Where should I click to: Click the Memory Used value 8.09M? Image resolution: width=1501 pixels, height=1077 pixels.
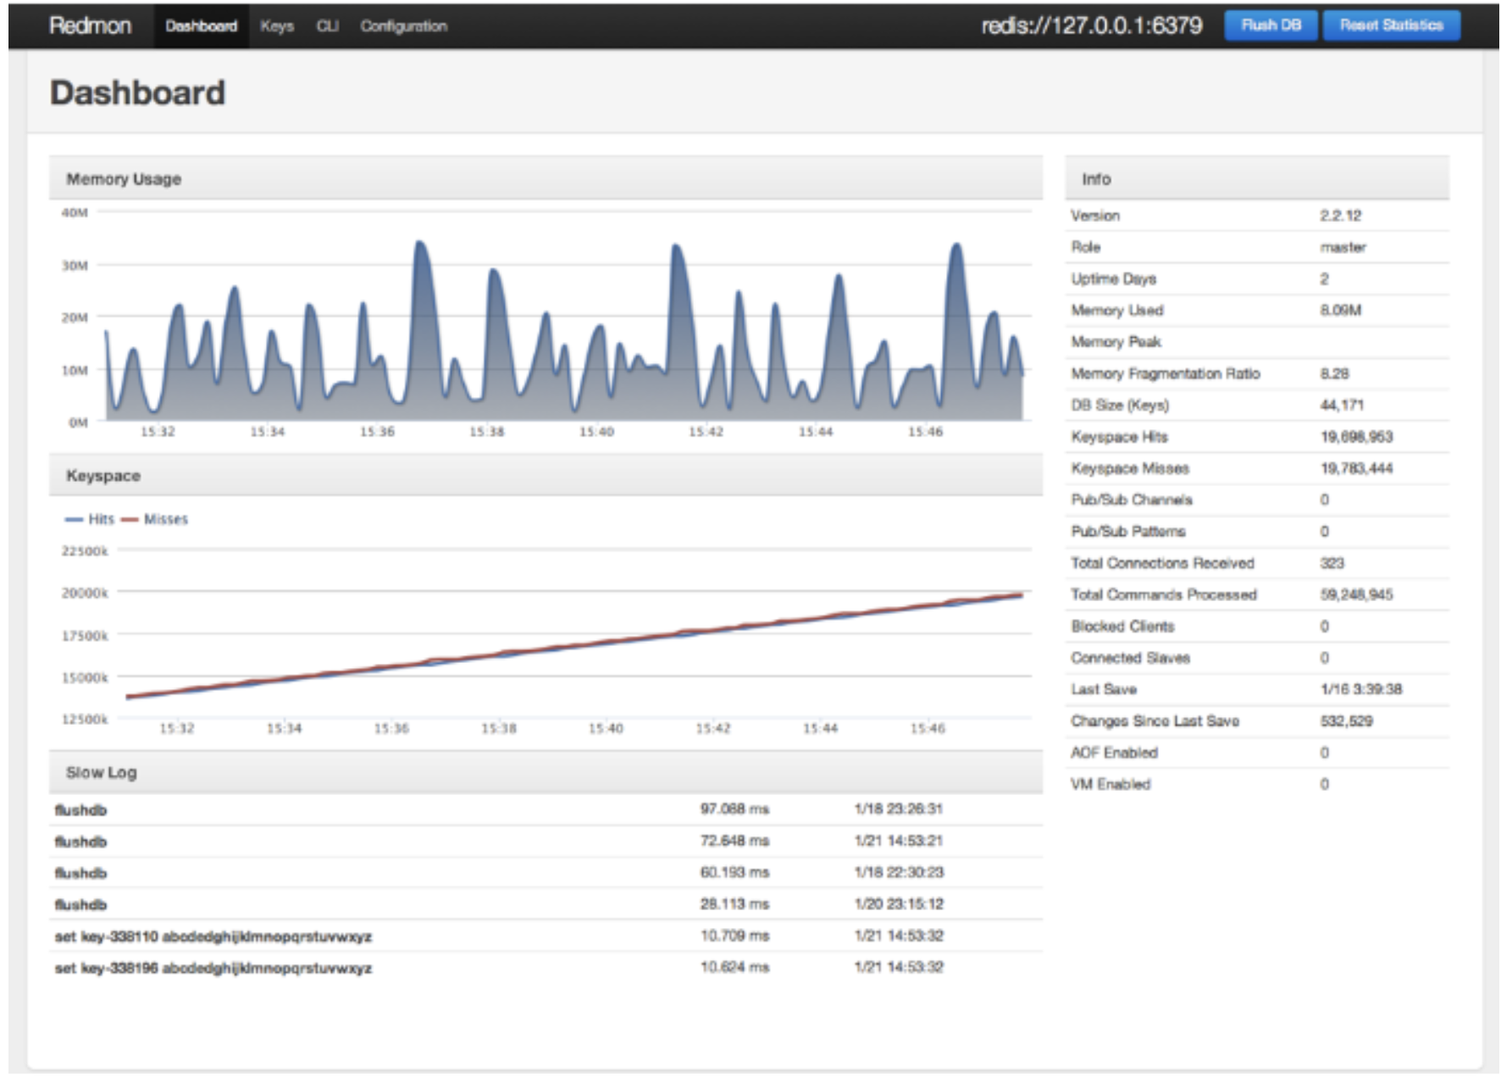click(x=1340, y=310)
